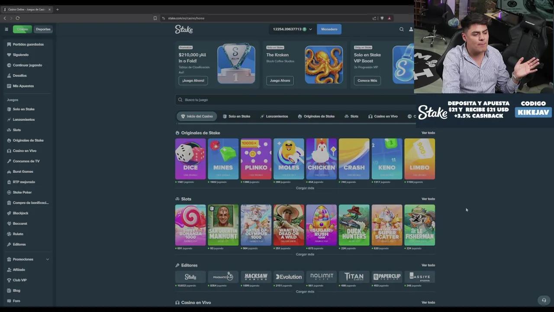This screenshot has height=312, width=554.
Task: Click the search magnifier icon in the header
Action: coord(402,29)
